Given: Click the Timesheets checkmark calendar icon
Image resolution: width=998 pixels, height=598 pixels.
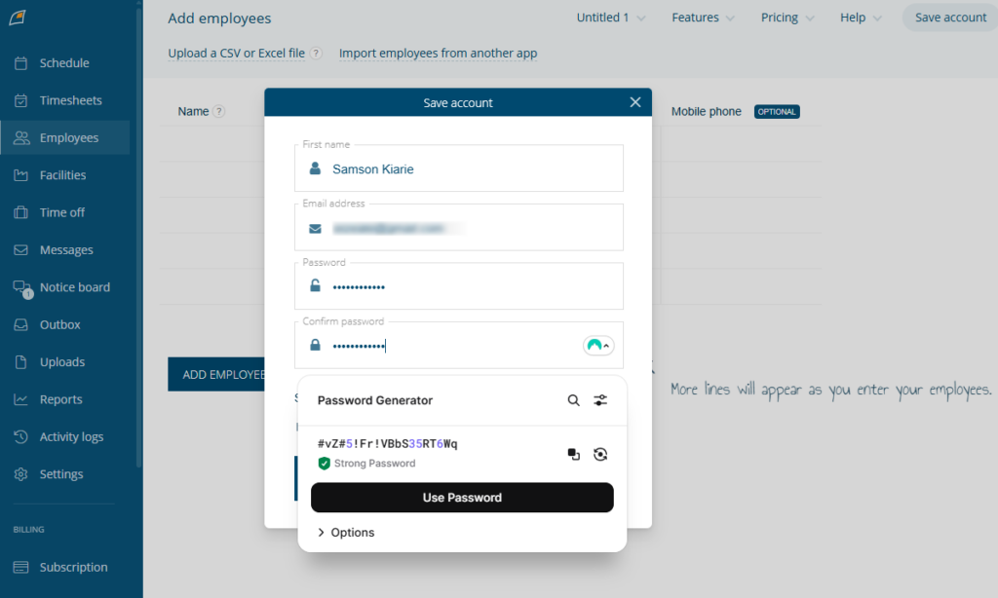Looking at the screenshot, I should [x=21, y=100].
